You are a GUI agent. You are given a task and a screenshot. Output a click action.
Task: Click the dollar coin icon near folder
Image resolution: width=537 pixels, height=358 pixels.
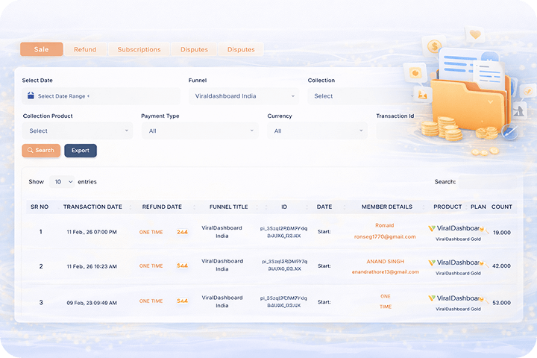click(x=433, y=47)
